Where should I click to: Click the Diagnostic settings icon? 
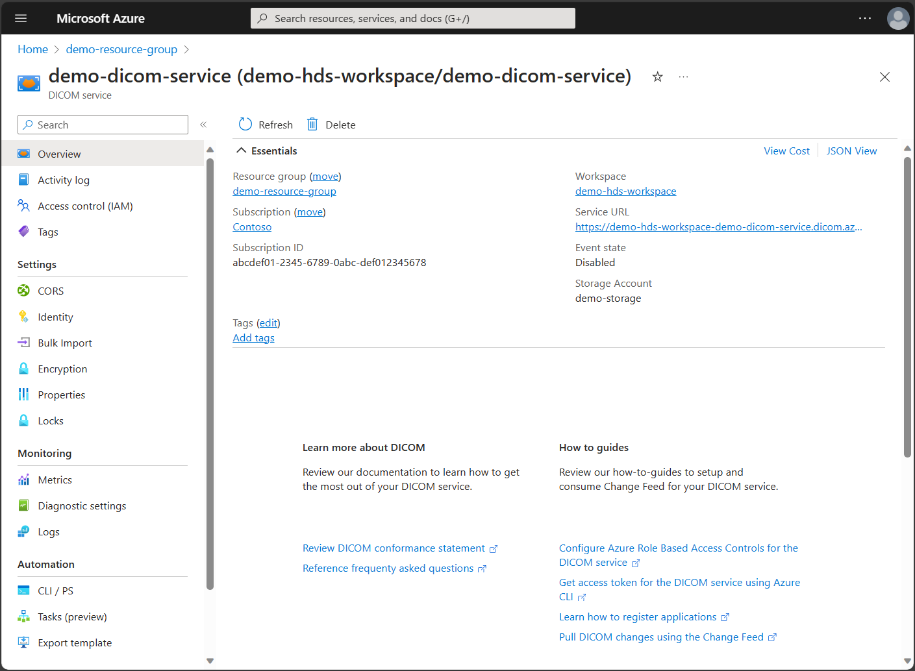[x=23, y=505]
